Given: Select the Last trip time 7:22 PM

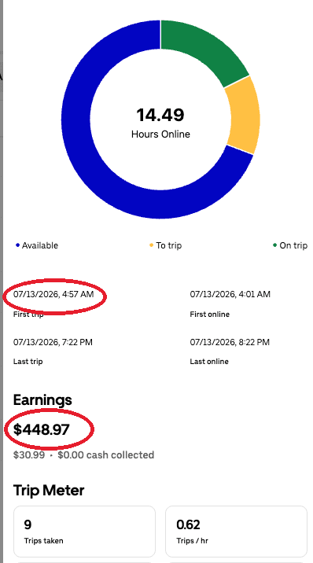Looking at the screenshot, I should [53, 342].
